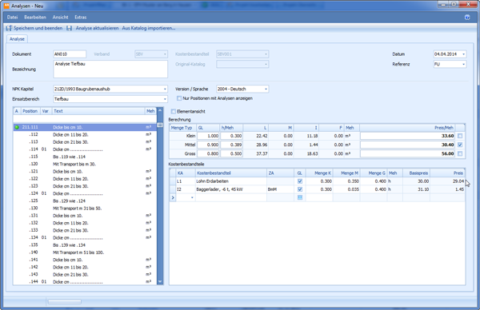Image resolution: width=480 pixels, height=310 pixels.
Task: Click the position list filter row field
Action: (85, 119)
